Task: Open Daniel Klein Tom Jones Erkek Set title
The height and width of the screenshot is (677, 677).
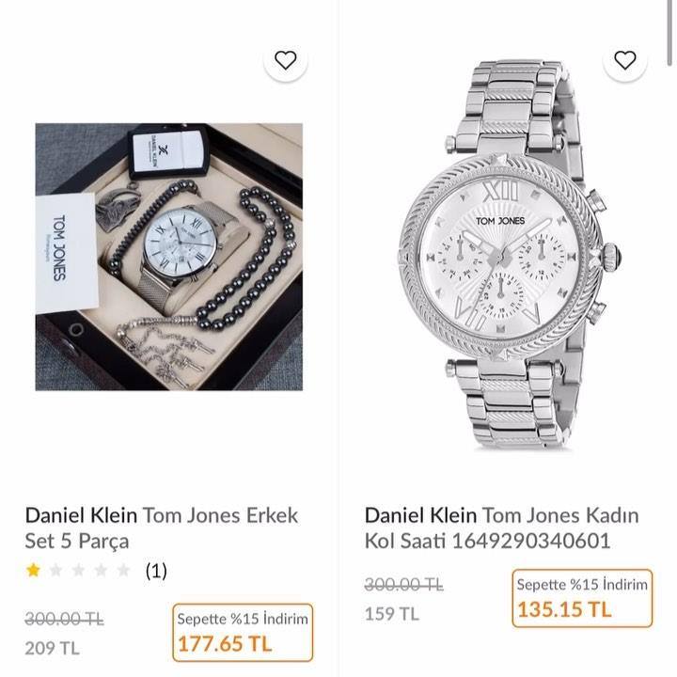Action: tap(162, 527)
